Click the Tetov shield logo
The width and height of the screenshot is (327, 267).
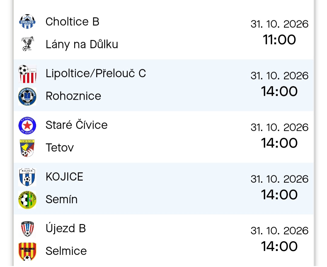pyautogui.click(x=27, y=148)
